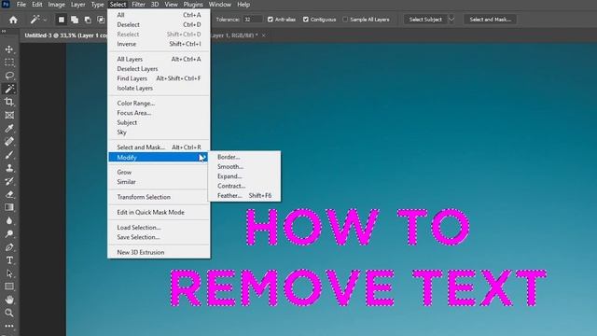Select the Rectangle shape tool

(x=9, y=287)
